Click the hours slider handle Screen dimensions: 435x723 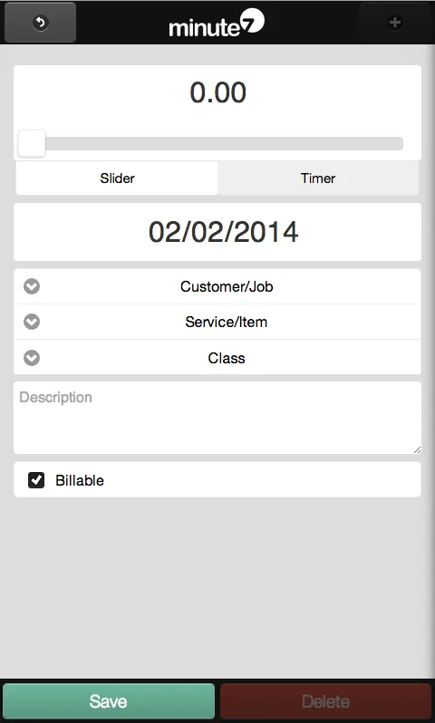[x=32, y=143]
